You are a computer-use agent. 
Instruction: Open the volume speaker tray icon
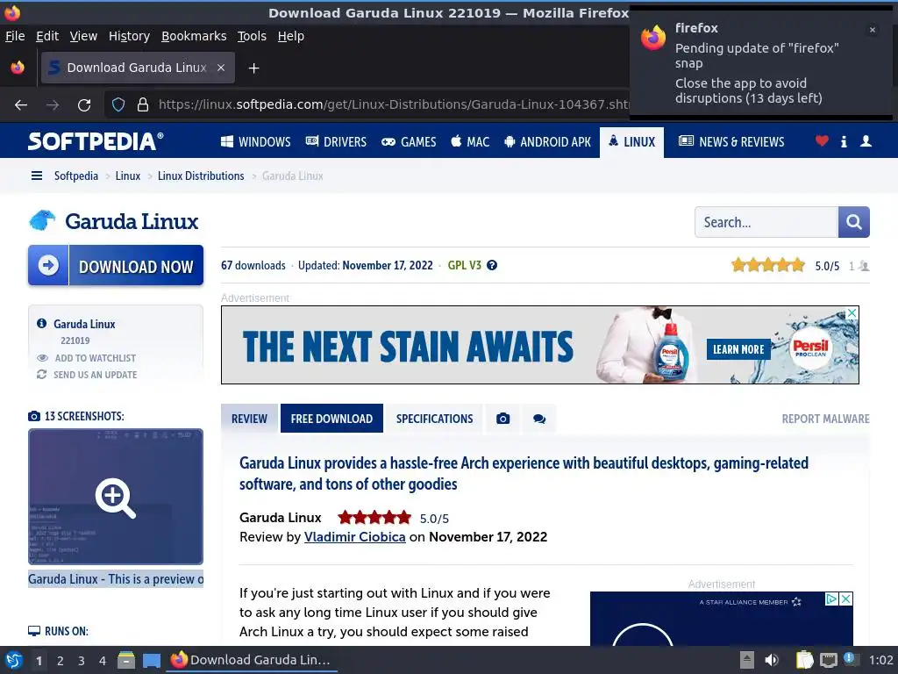pos(772,660)
